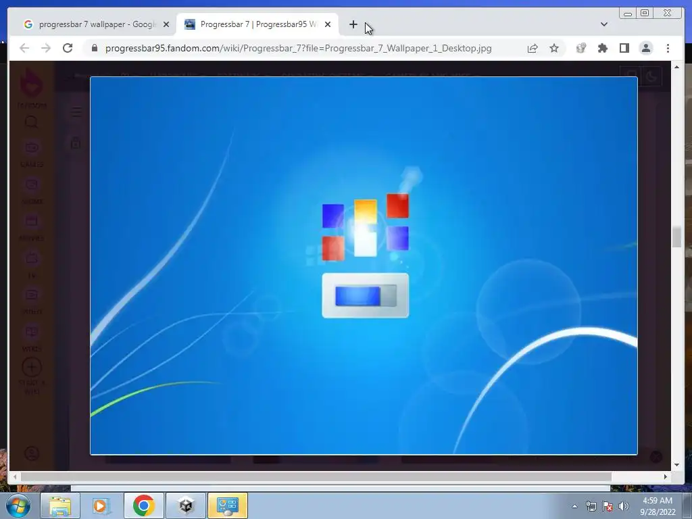Image resolution: width=692 pixels, height=519 pixels.
Task: Share this page via share icon
Action: pyautogui.click(x=533, y=48)
